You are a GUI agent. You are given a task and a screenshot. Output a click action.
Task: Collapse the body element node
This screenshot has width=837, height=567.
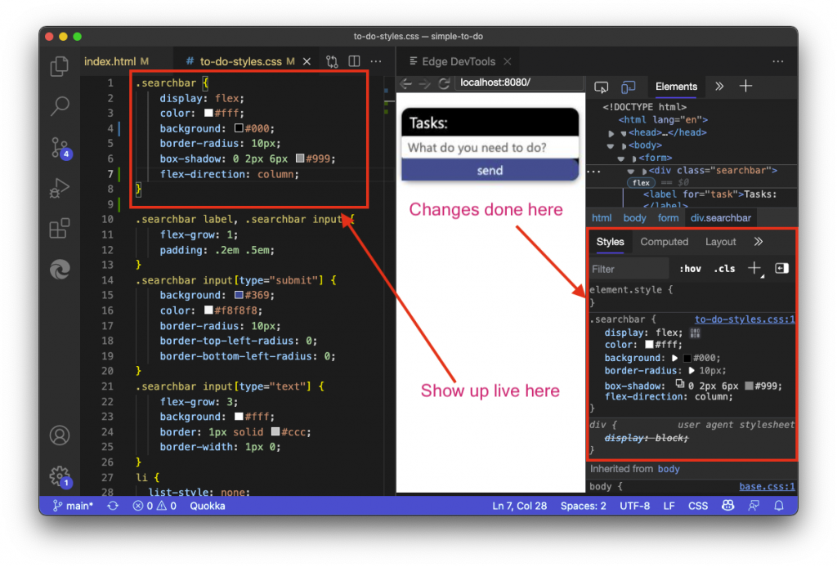(611, 145)
